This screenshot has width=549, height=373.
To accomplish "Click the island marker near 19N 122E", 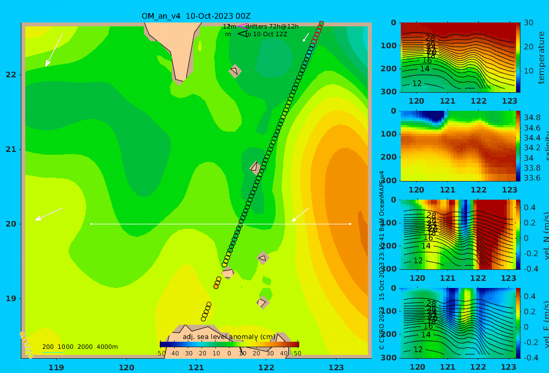I will 262,302.
